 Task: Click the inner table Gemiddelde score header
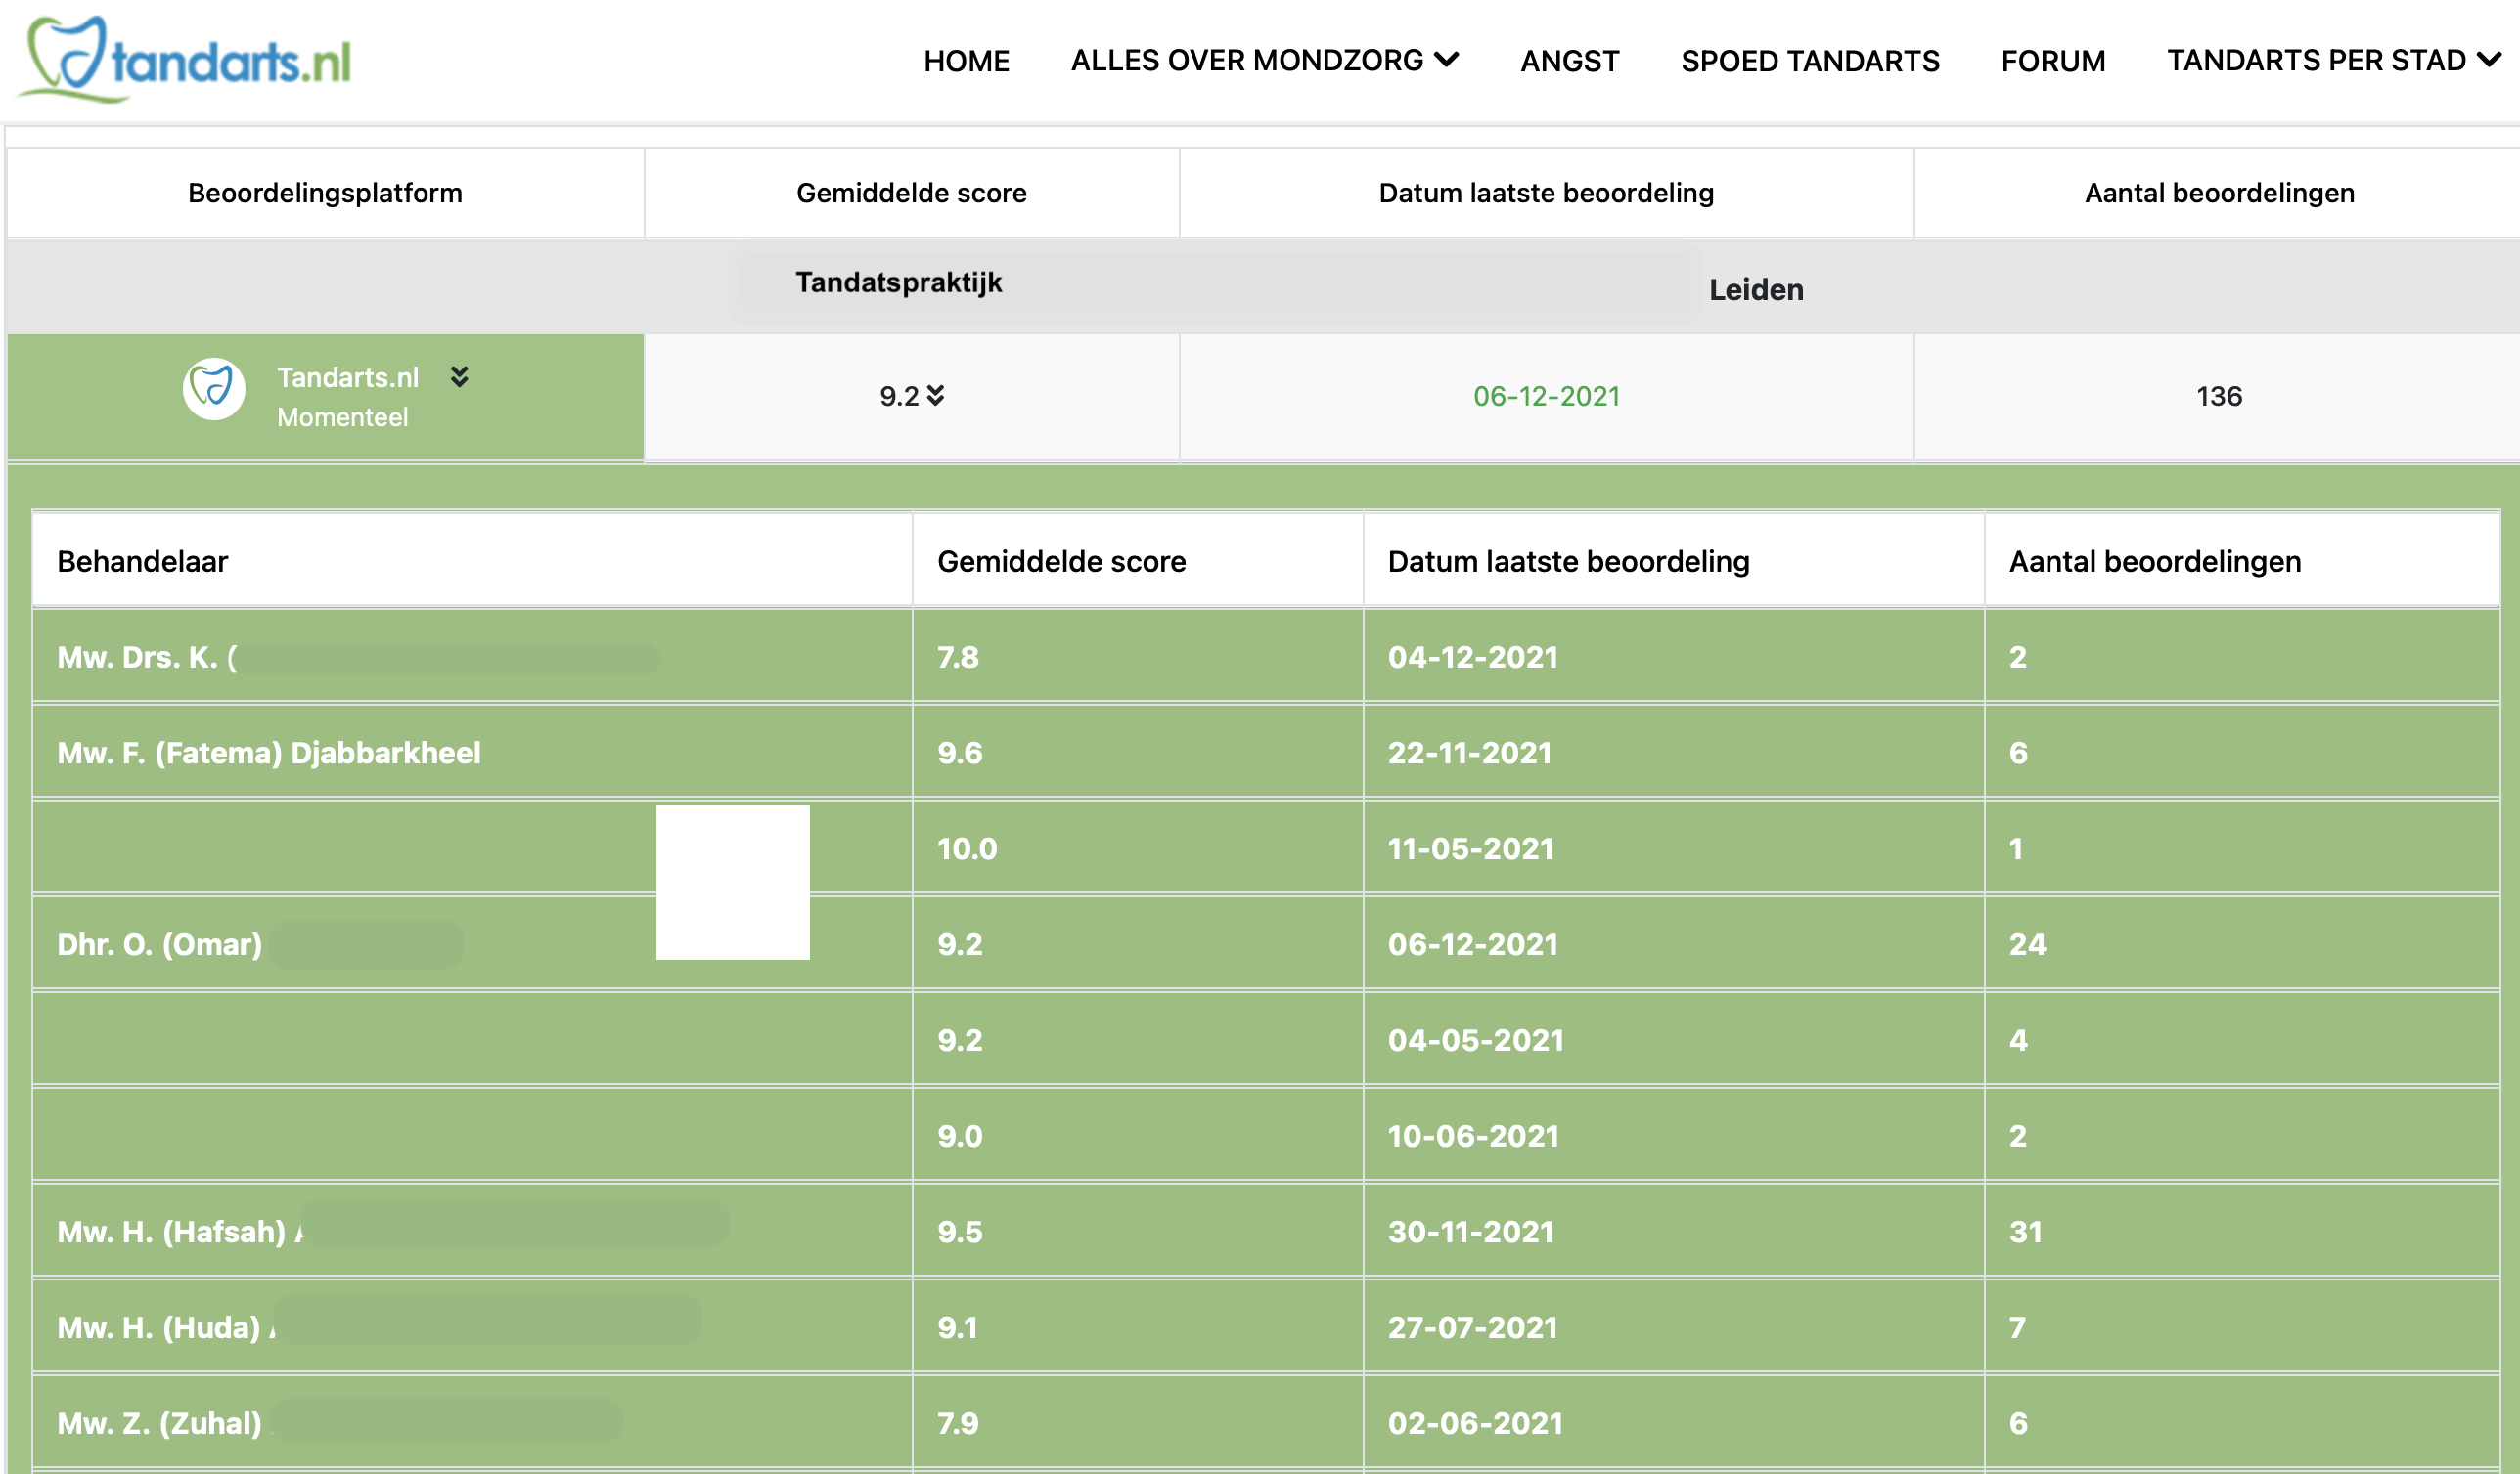[x=1061, y=561]
